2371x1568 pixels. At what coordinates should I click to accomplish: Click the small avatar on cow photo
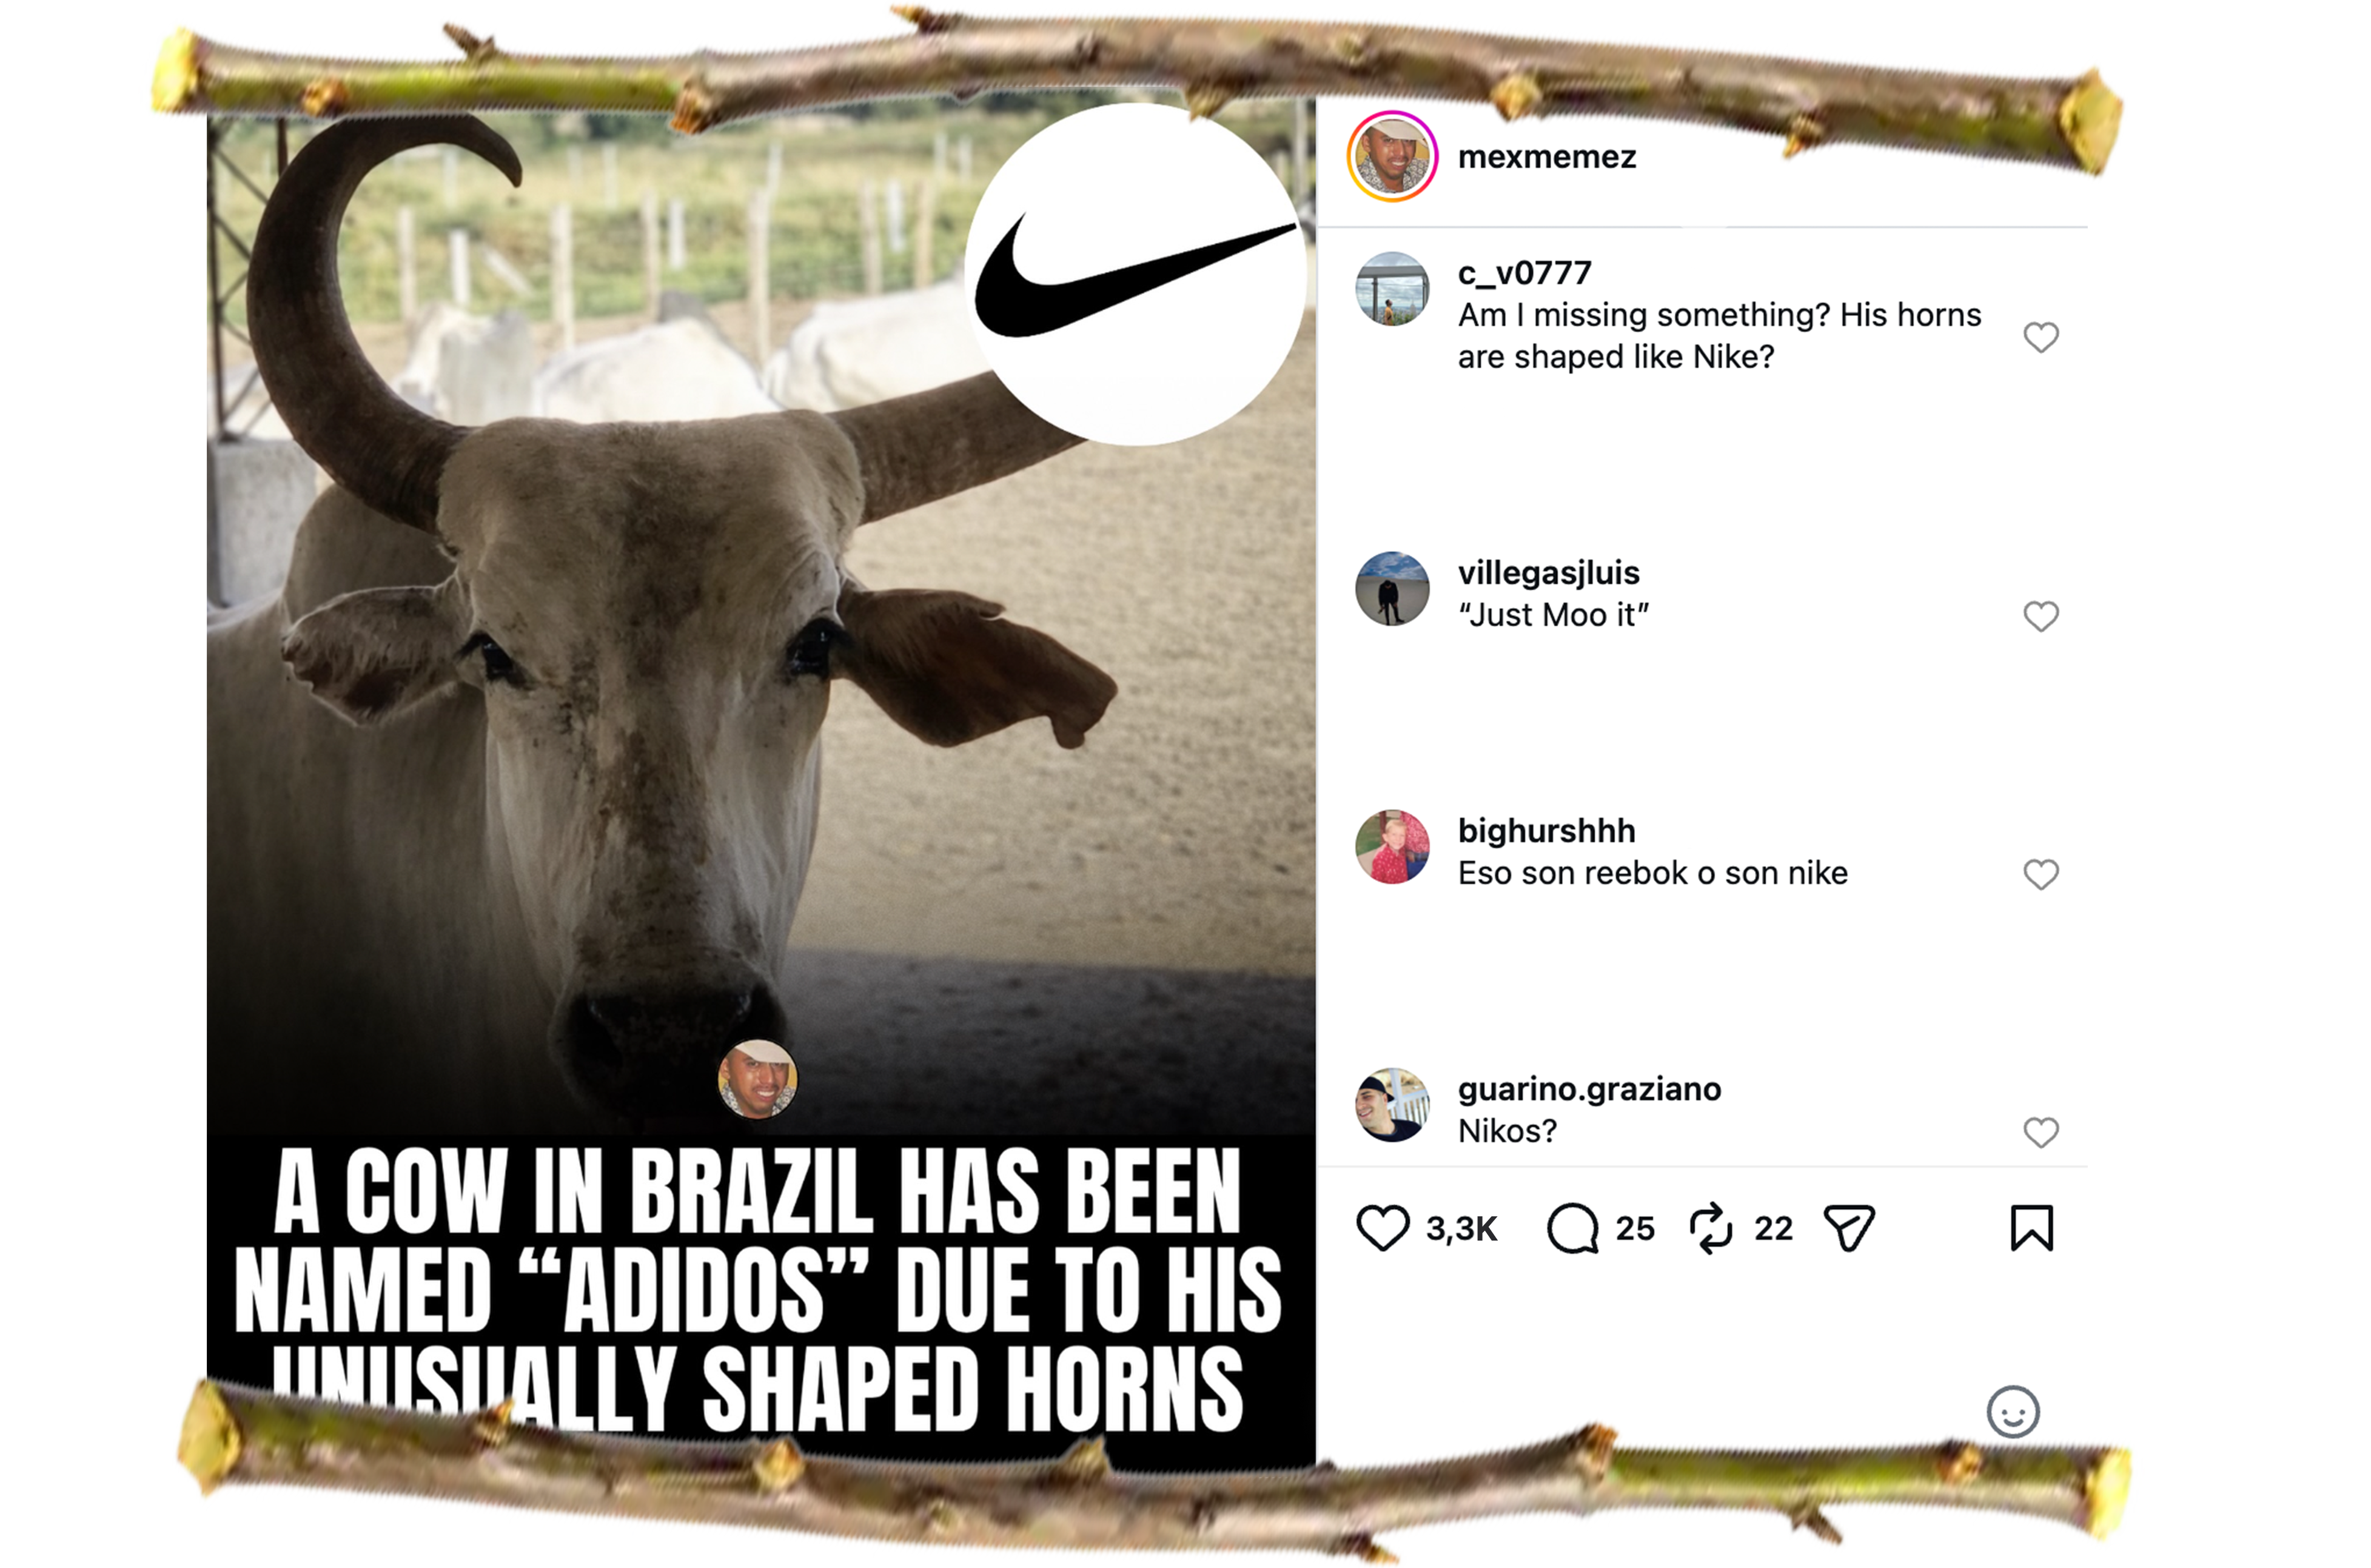click(x=758, y=1078)
